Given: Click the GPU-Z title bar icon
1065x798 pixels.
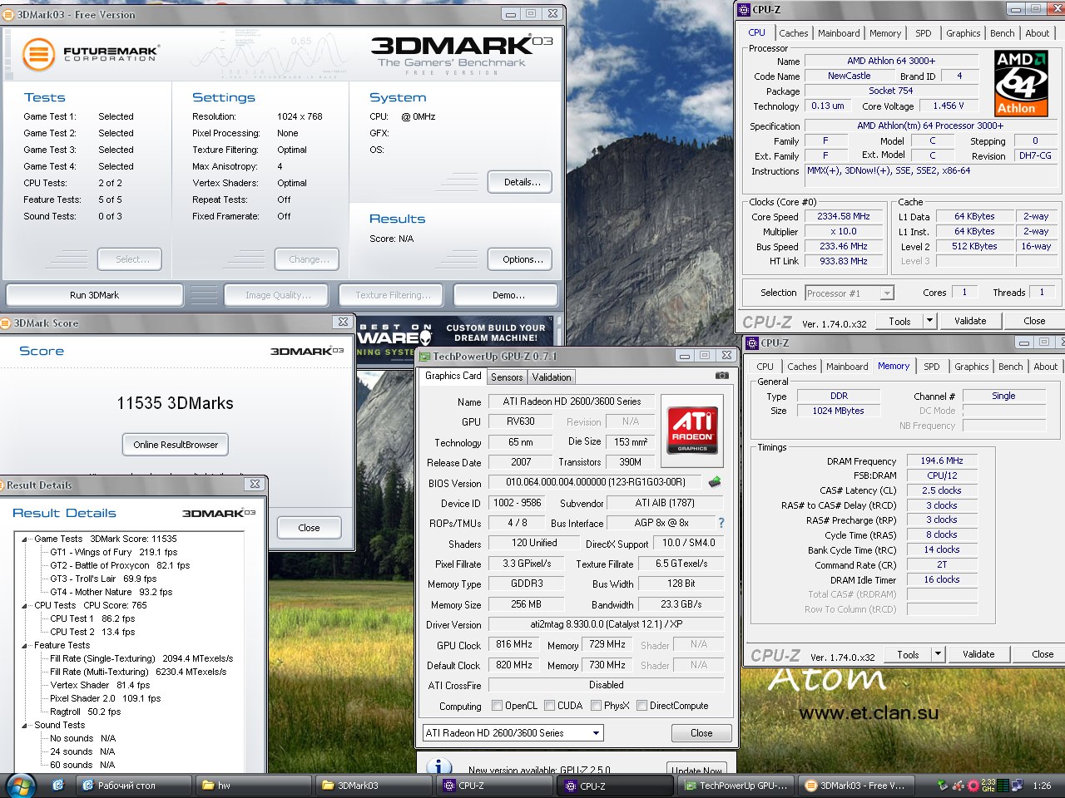Looking at the screenshot, I should [x=424, y=356].
